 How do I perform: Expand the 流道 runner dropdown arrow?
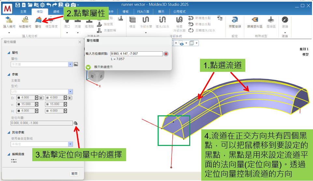pos(78,32)
